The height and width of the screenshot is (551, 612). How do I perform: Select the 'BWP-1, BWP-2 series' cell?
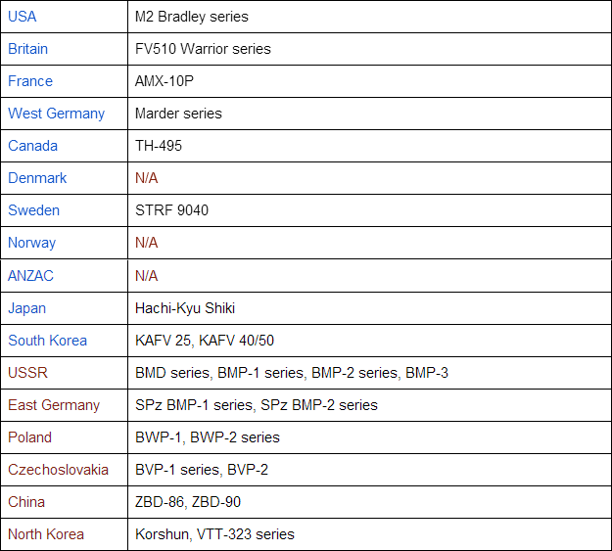[369, 437]
